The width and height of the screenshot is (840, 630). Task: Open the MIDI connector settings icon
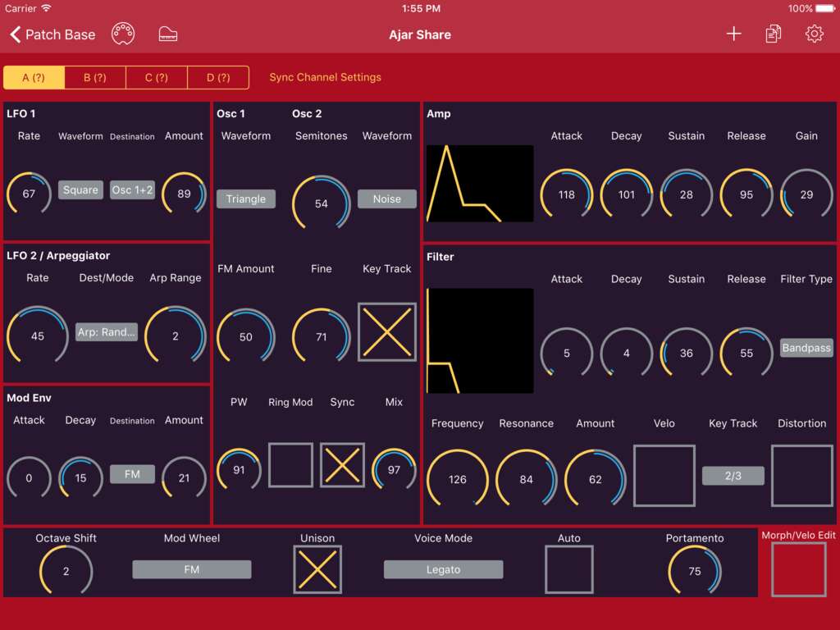[x=123, y=34]
